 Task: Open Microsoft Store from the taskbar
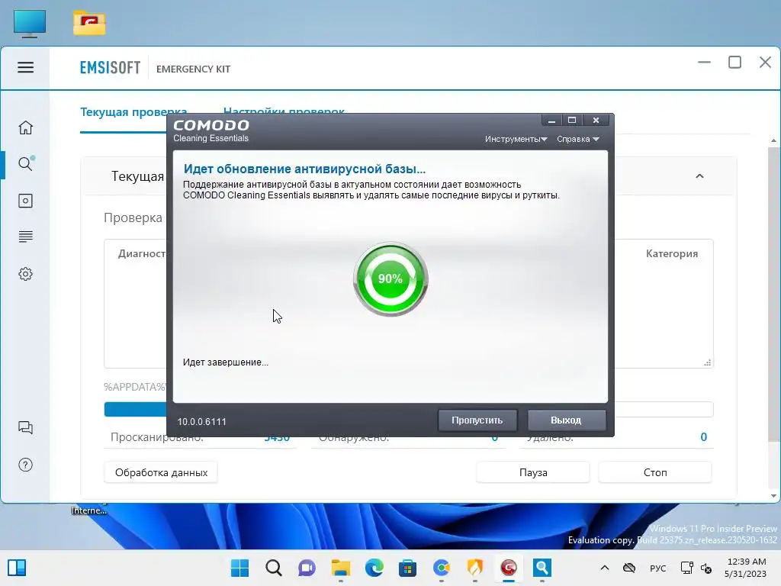[407, 568]
